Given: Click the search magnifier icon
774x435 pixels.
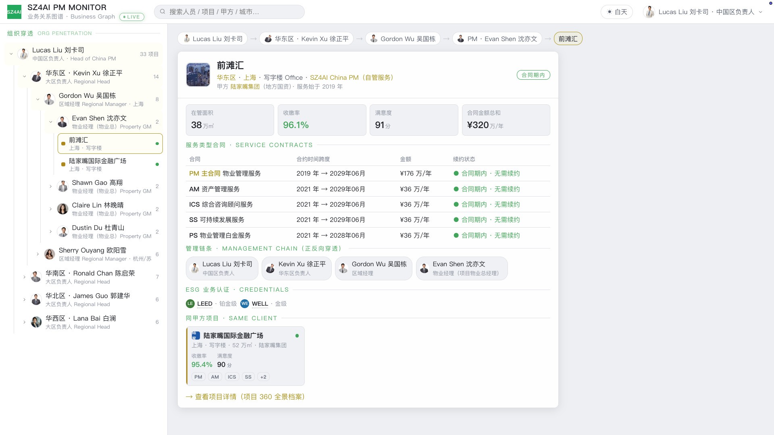Looking at the screenshot, I should tap(162, 12).
